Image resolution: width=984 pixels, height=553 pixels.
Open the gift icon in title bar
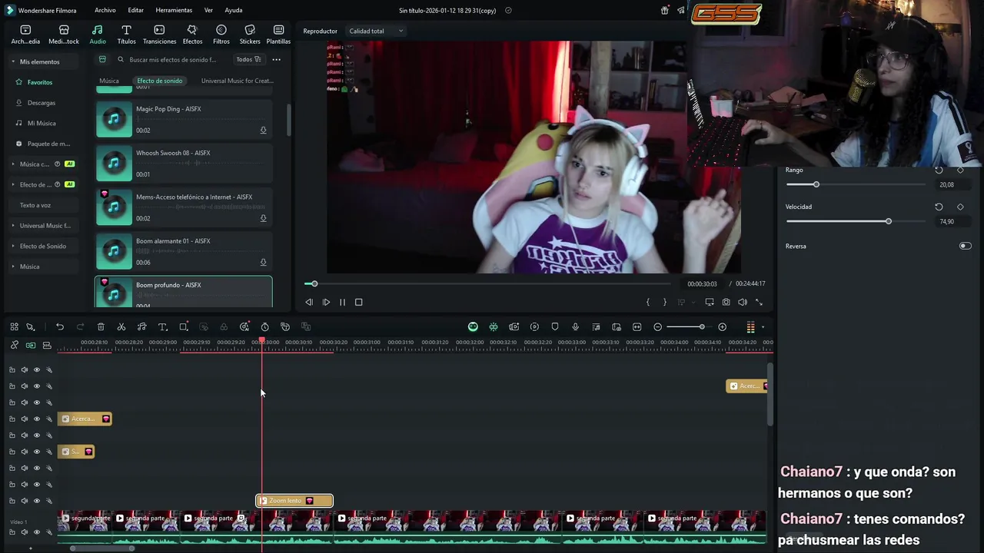point(665,11)
